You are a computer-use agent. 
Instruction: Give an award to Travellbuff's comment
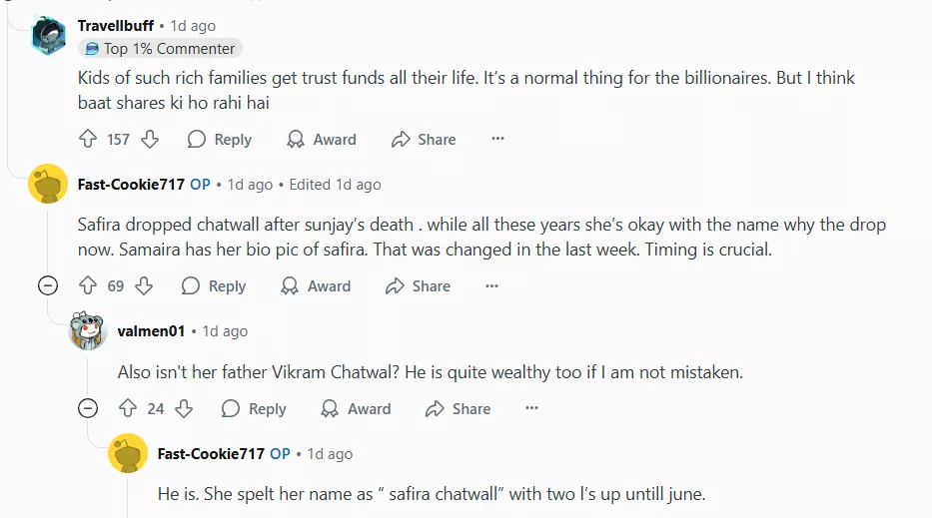[x=321, y=140]
